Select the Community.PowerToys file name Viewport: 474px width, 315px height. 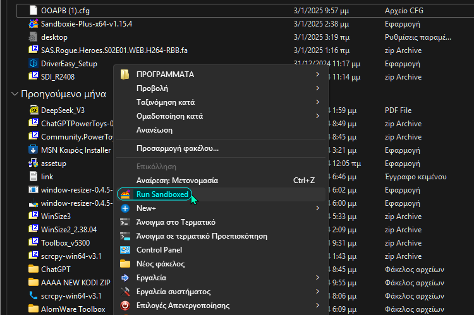tap(77, 137)
